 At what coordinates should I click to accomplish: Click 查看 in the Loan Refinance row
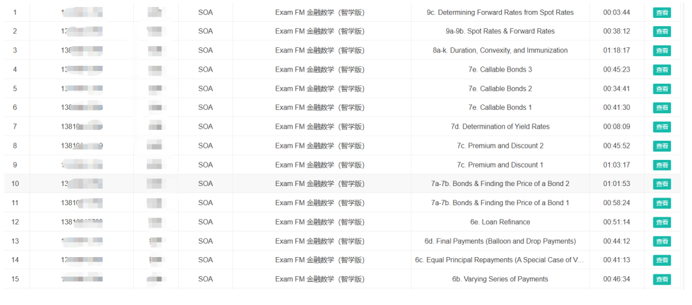point(662,222)
